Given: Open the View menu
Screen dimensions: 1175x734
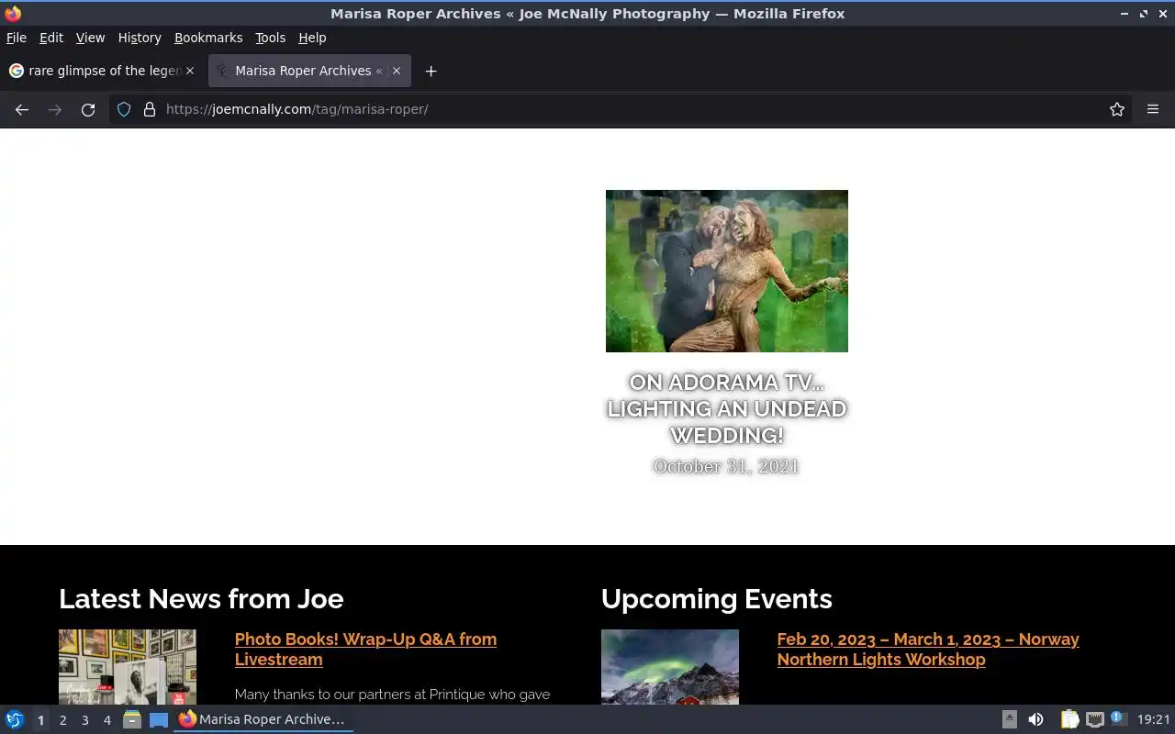Looking at the screenshot, I should 90,38.
